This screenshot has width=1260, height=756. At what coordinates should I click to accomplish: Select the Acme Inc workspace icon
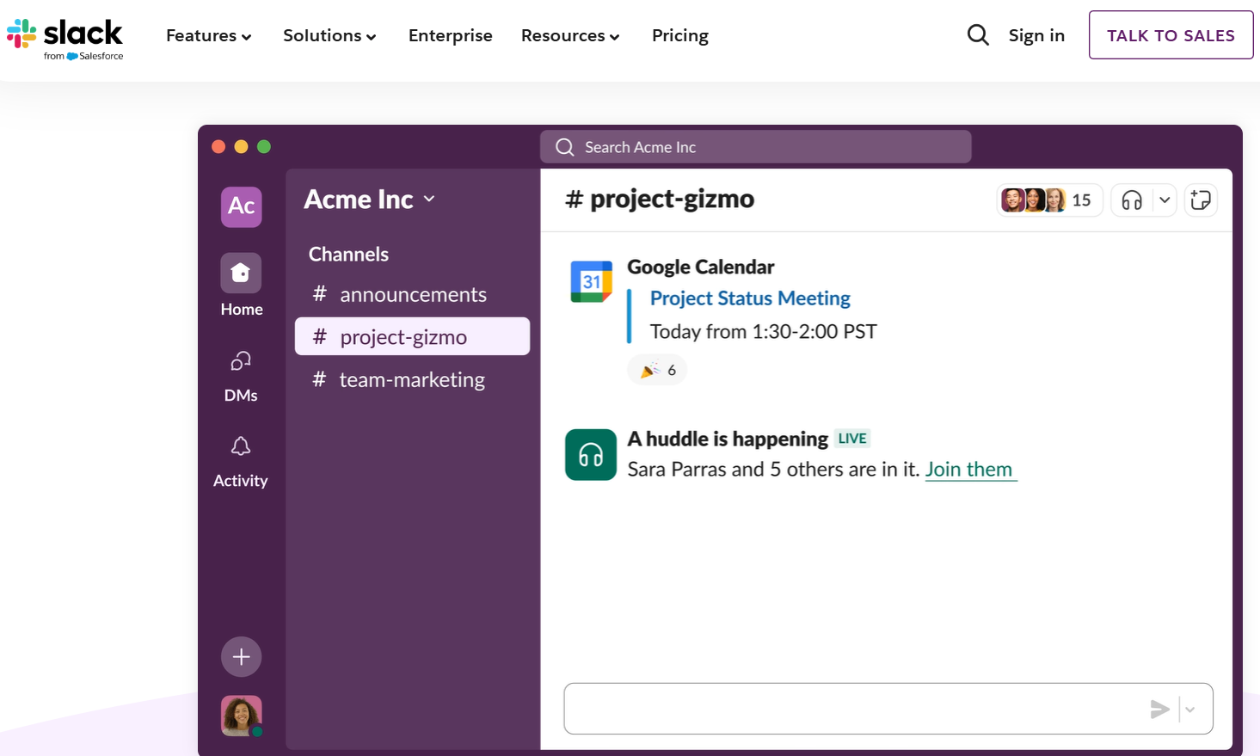(x=242, y=206)
